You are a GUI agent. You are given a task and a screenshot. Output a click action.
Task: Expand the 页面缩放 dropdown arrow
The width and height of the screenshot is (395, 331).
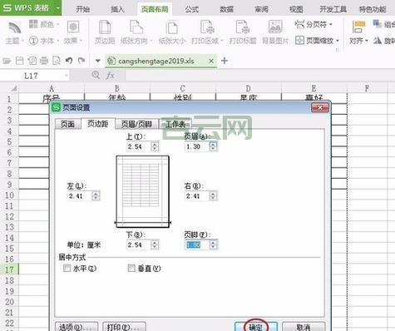point(338,41)
